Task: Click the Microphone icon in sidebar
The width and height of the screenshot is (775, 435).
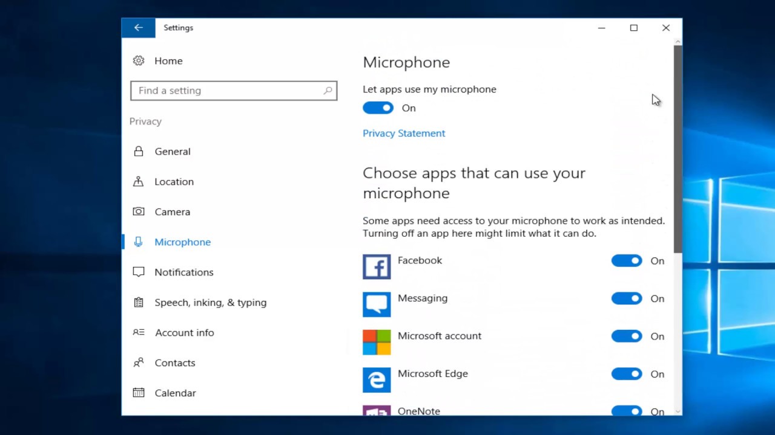Action: pyautogui.click(x=139, y=242)
